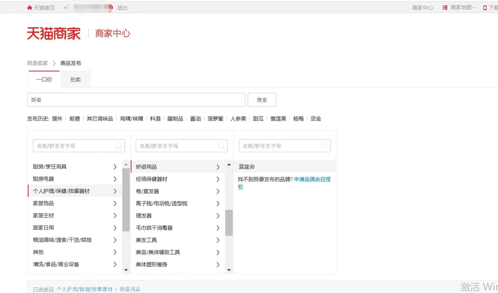498x293 pixels.
Task: Select history item 邮费
Action: click(75, 119)
